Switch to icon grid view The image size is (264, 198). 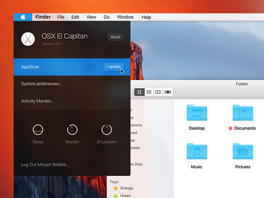click(x=139, y=92)
